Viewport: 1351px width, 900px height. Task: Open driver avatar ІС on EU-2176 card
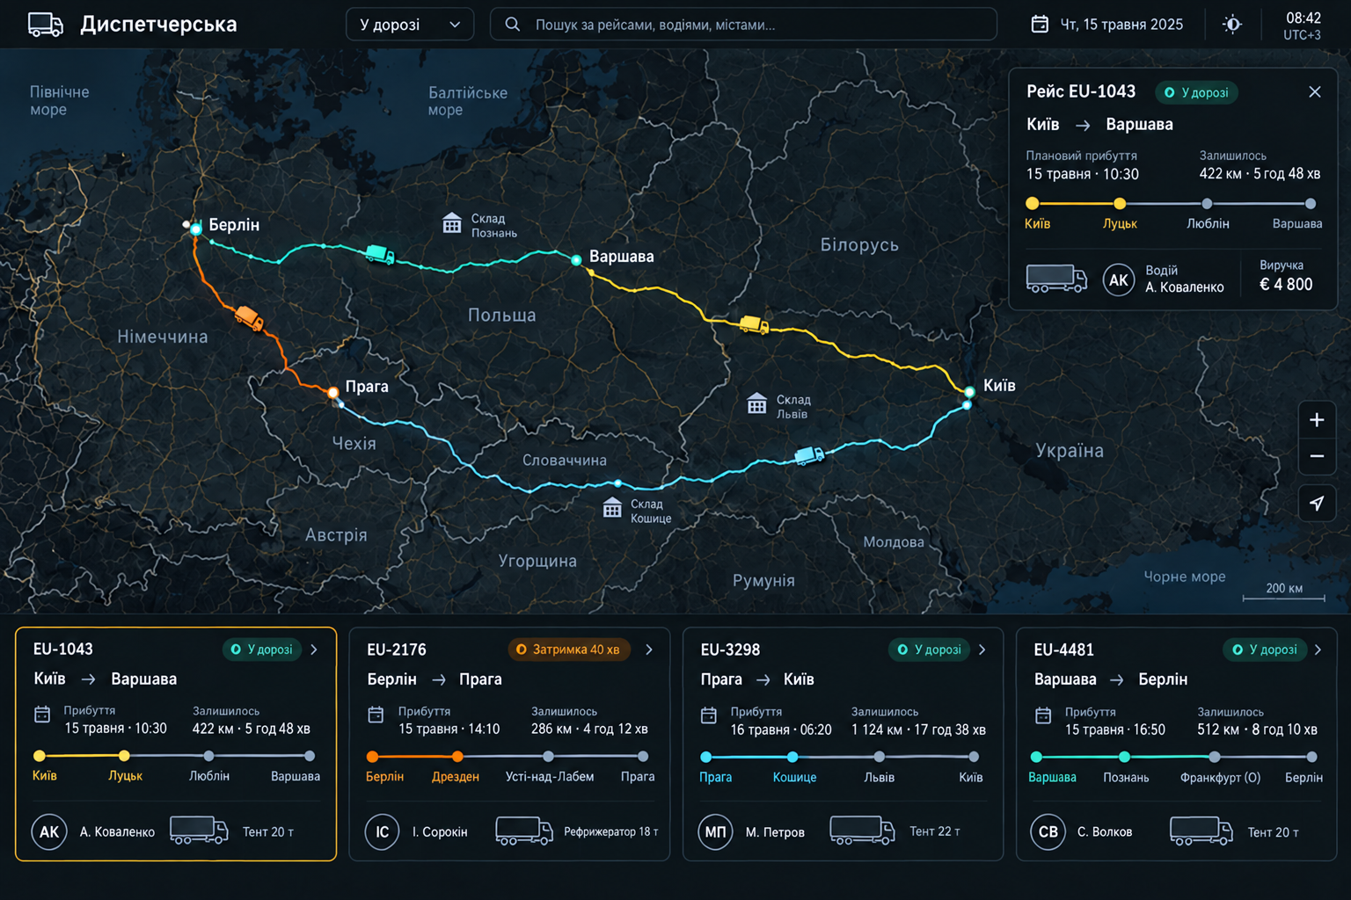[383, 831]
